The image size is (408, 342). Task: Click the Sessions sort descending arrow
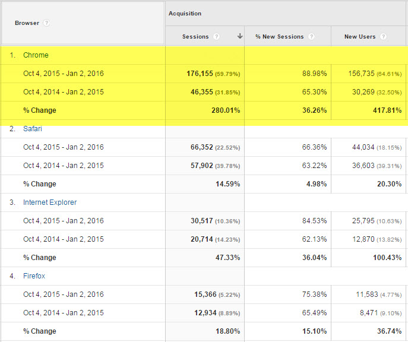tap(240, 36)
